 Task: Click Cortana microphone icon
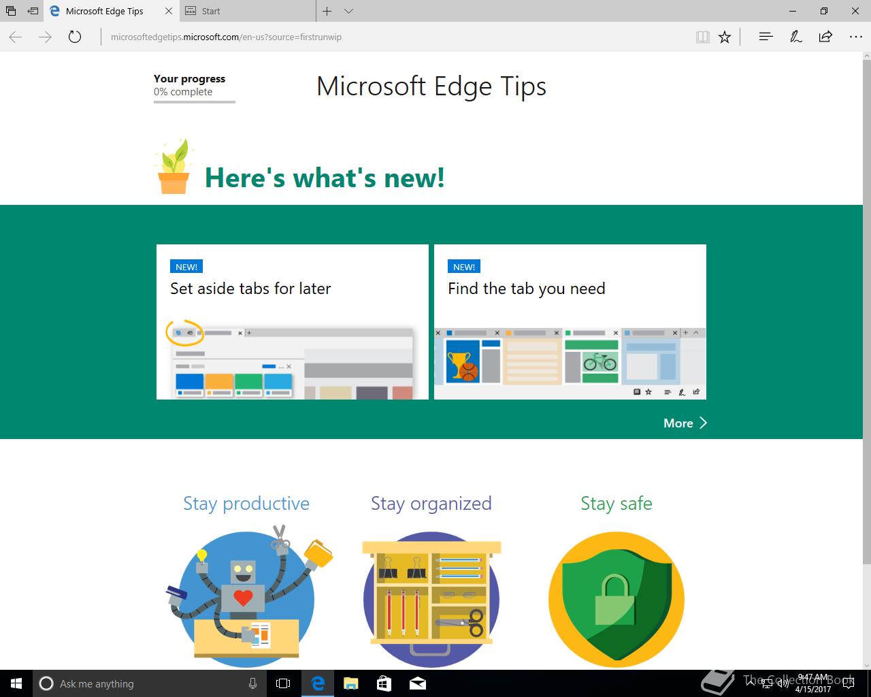pos(252,683)
